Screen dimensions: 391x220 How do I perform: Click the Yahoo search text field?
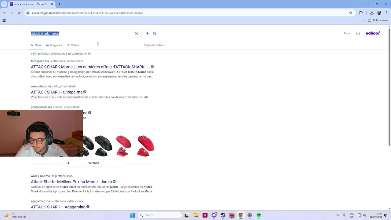click(x=81, y=34)
